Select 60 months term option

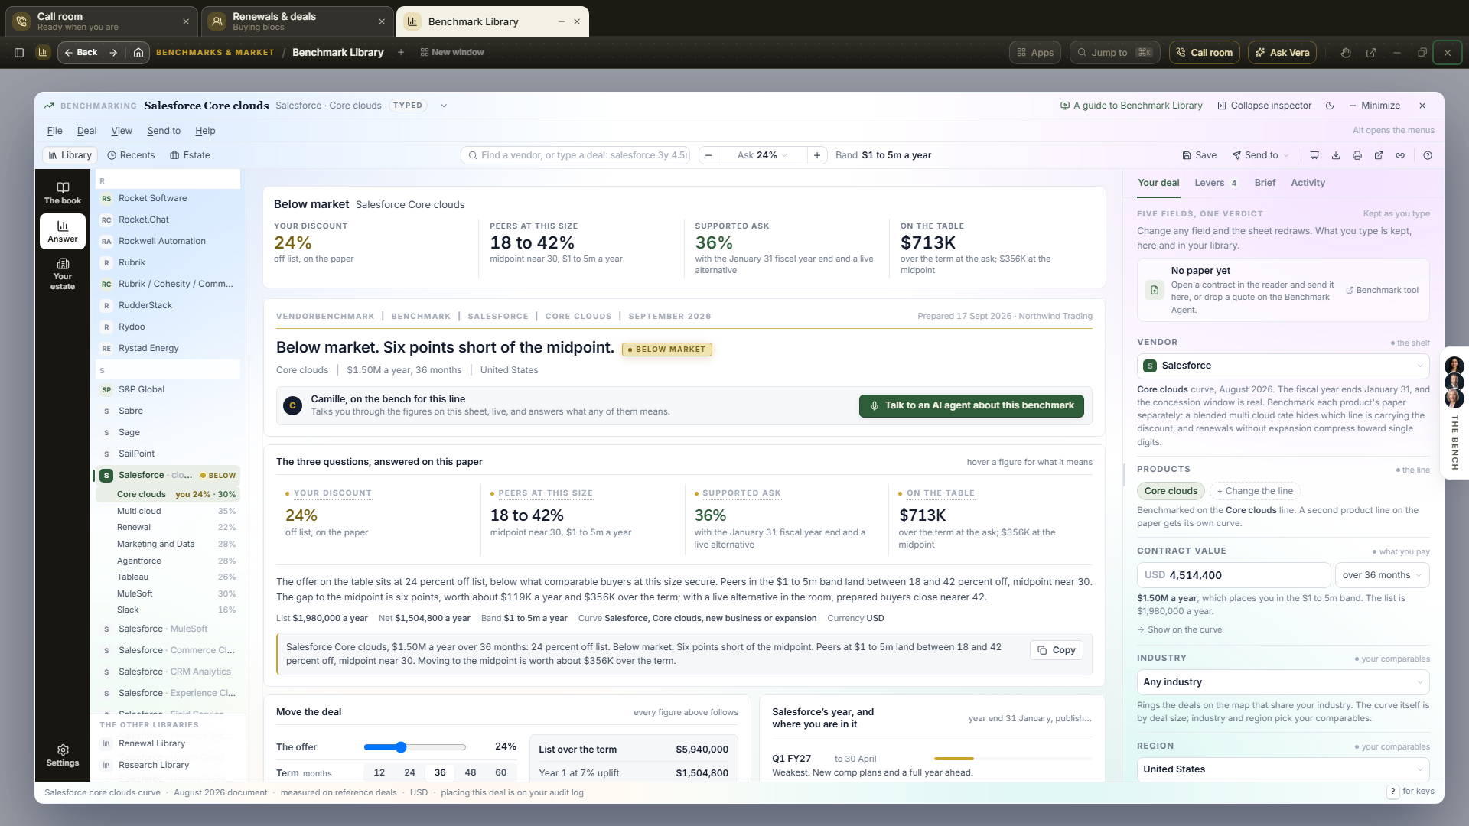coord(501,772)
